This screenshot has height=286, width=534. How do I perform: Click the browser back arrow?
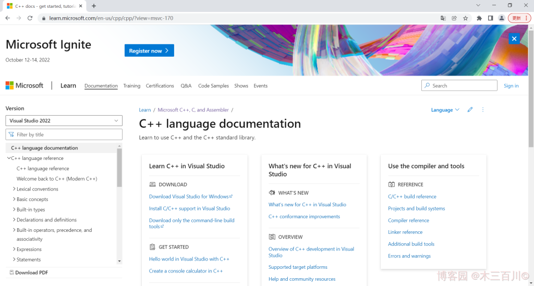coord(7,18)
